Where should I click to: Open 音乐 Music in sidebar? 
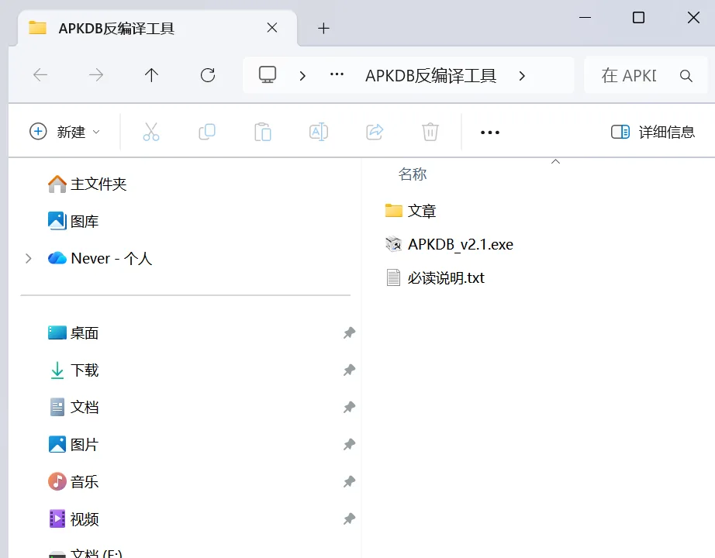click(x=74, y=481)
